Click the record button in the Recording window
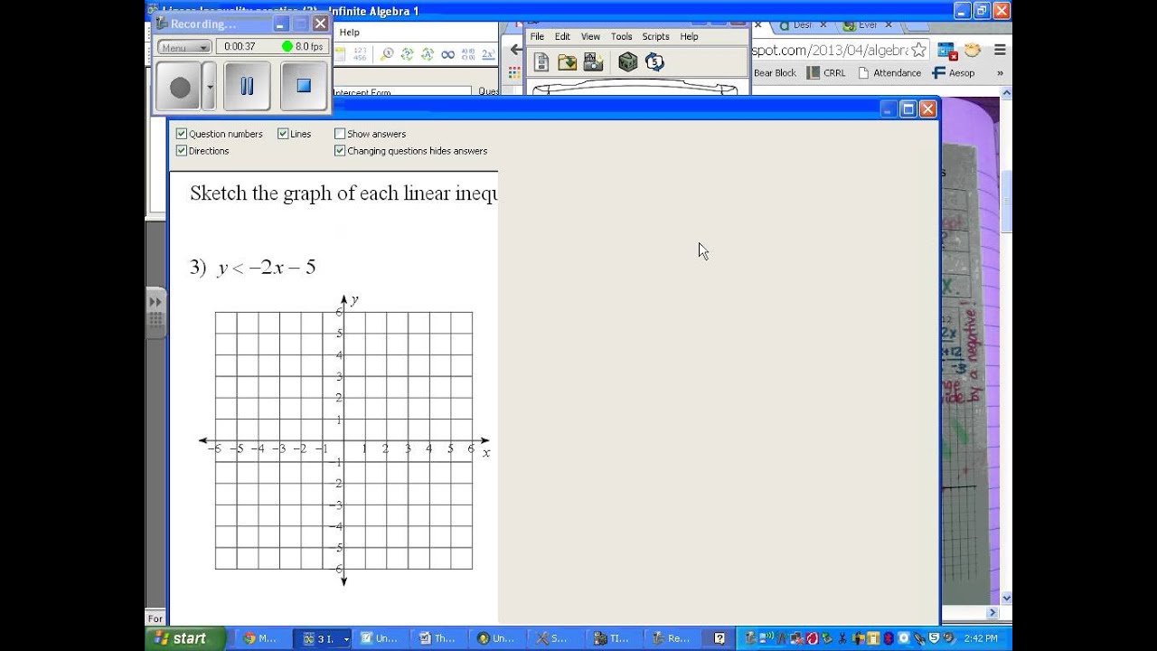This screenshot has width=1157, height=651. 180,87
